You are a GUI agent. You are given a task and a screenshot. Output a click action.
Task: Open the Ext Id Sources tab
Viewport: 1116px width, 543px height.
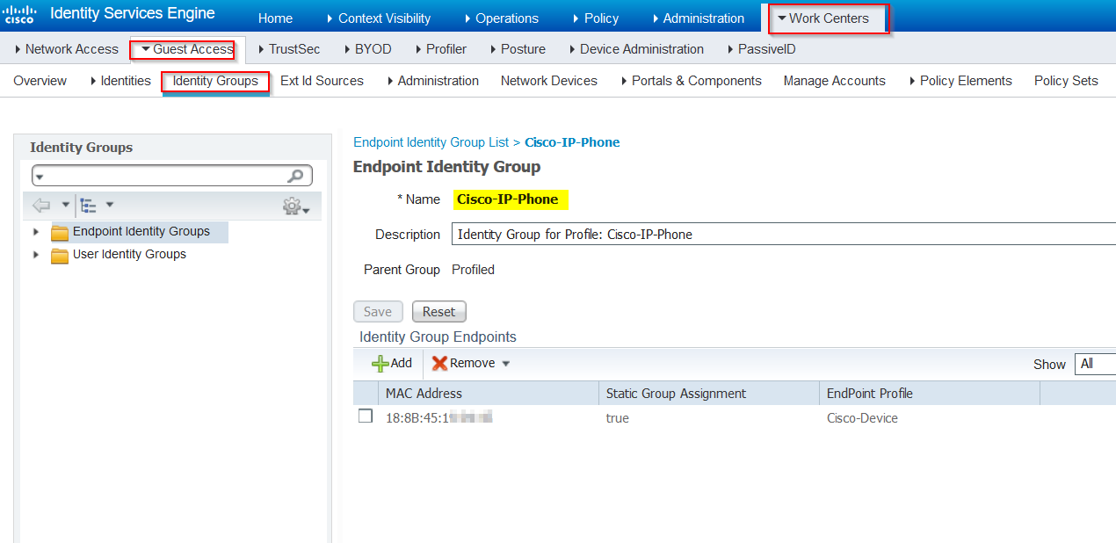322,81
